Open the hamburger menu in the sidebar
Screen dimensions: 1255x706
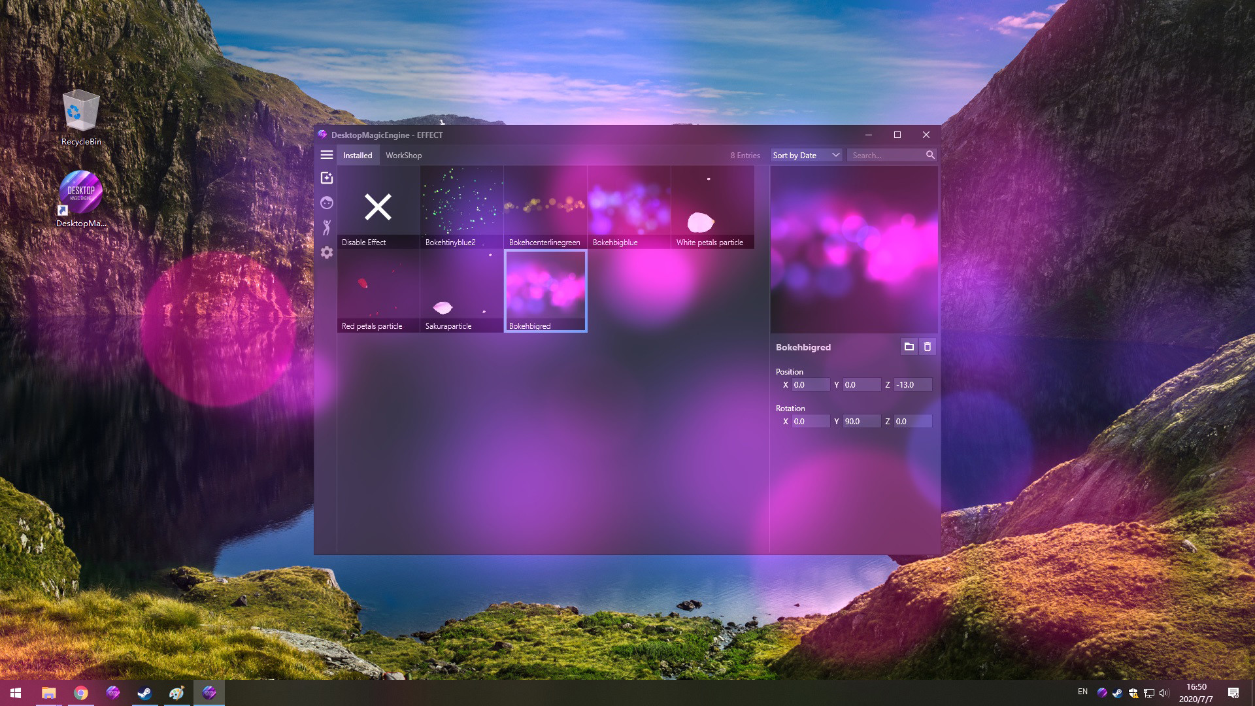pos(327,154)
